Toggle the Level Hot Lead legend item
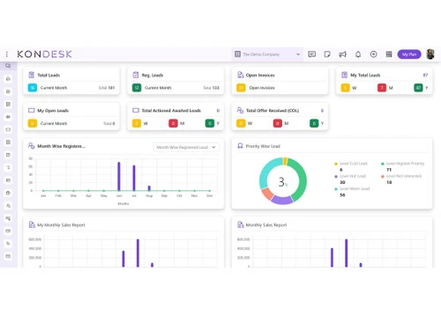The image size is (441, 330). coord(350,176)
